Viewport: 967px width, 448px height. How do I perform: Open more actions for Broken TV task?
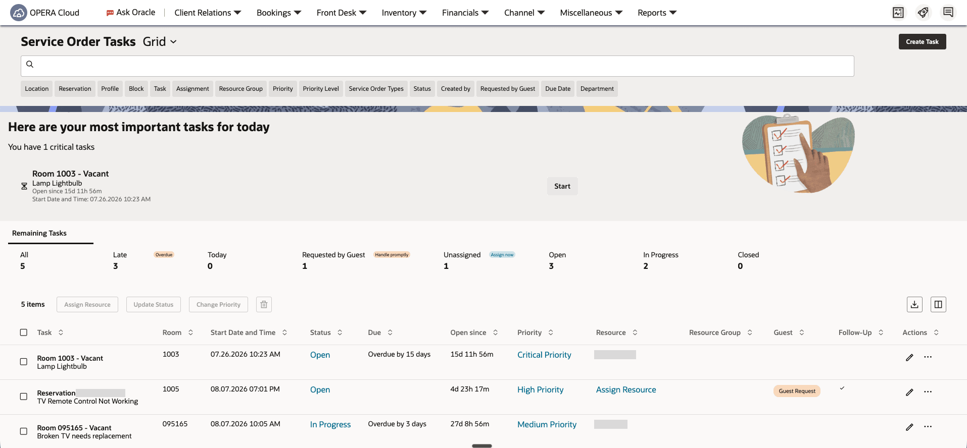coord(928,427)
